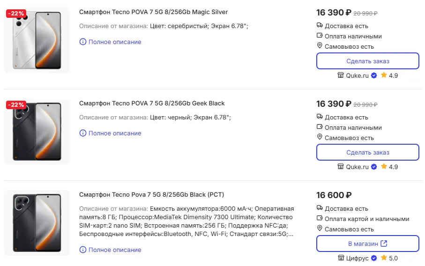The width and height of the screenshot is (425, 266).
Task: Click the verified badge next to first Quke.ru
Action: 374,75
